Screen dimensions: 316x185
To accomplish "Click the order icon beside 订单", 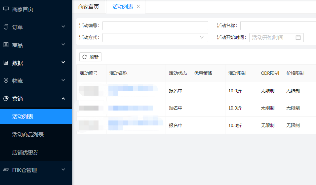I will (x=6, y=27).
